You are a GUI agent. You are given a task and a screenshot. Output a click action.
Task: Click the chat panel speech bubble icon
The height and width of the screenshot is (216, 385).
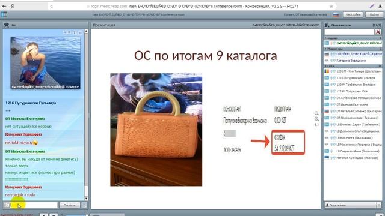pos(7,25)
